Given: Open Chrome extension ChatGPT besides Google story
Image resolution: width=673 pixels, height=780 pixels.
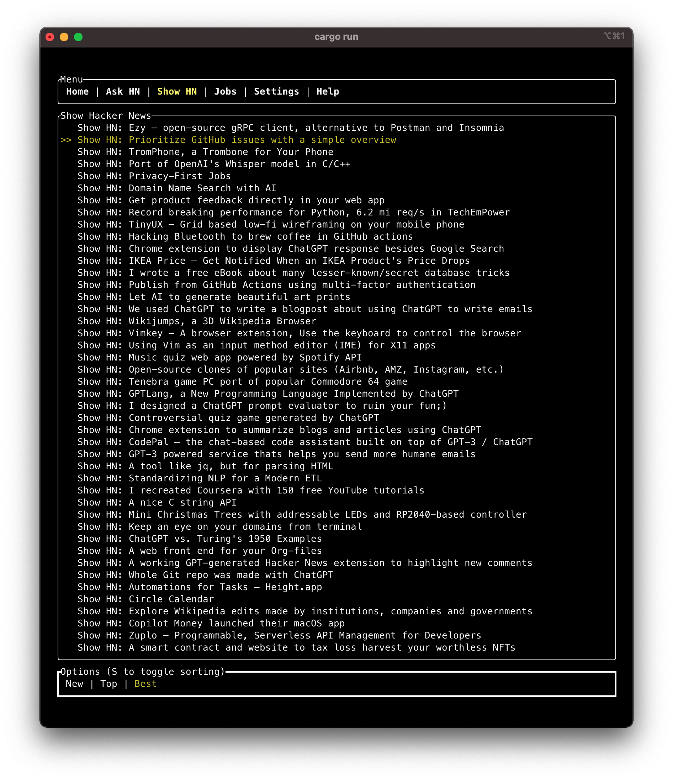Looking at the screenshot, I should (x=291, y=249).
